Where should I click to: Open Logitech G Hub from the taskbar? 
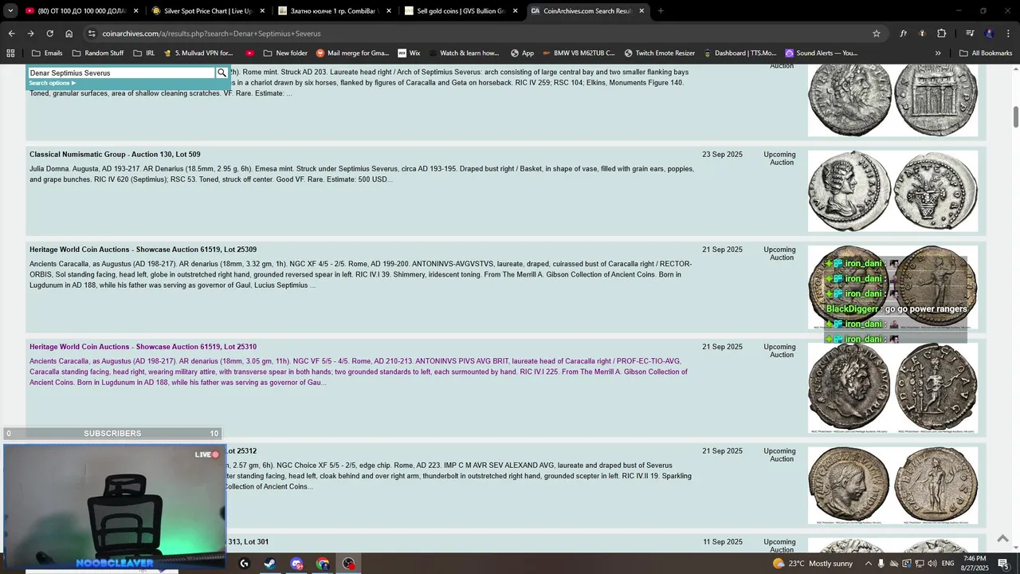244,564
